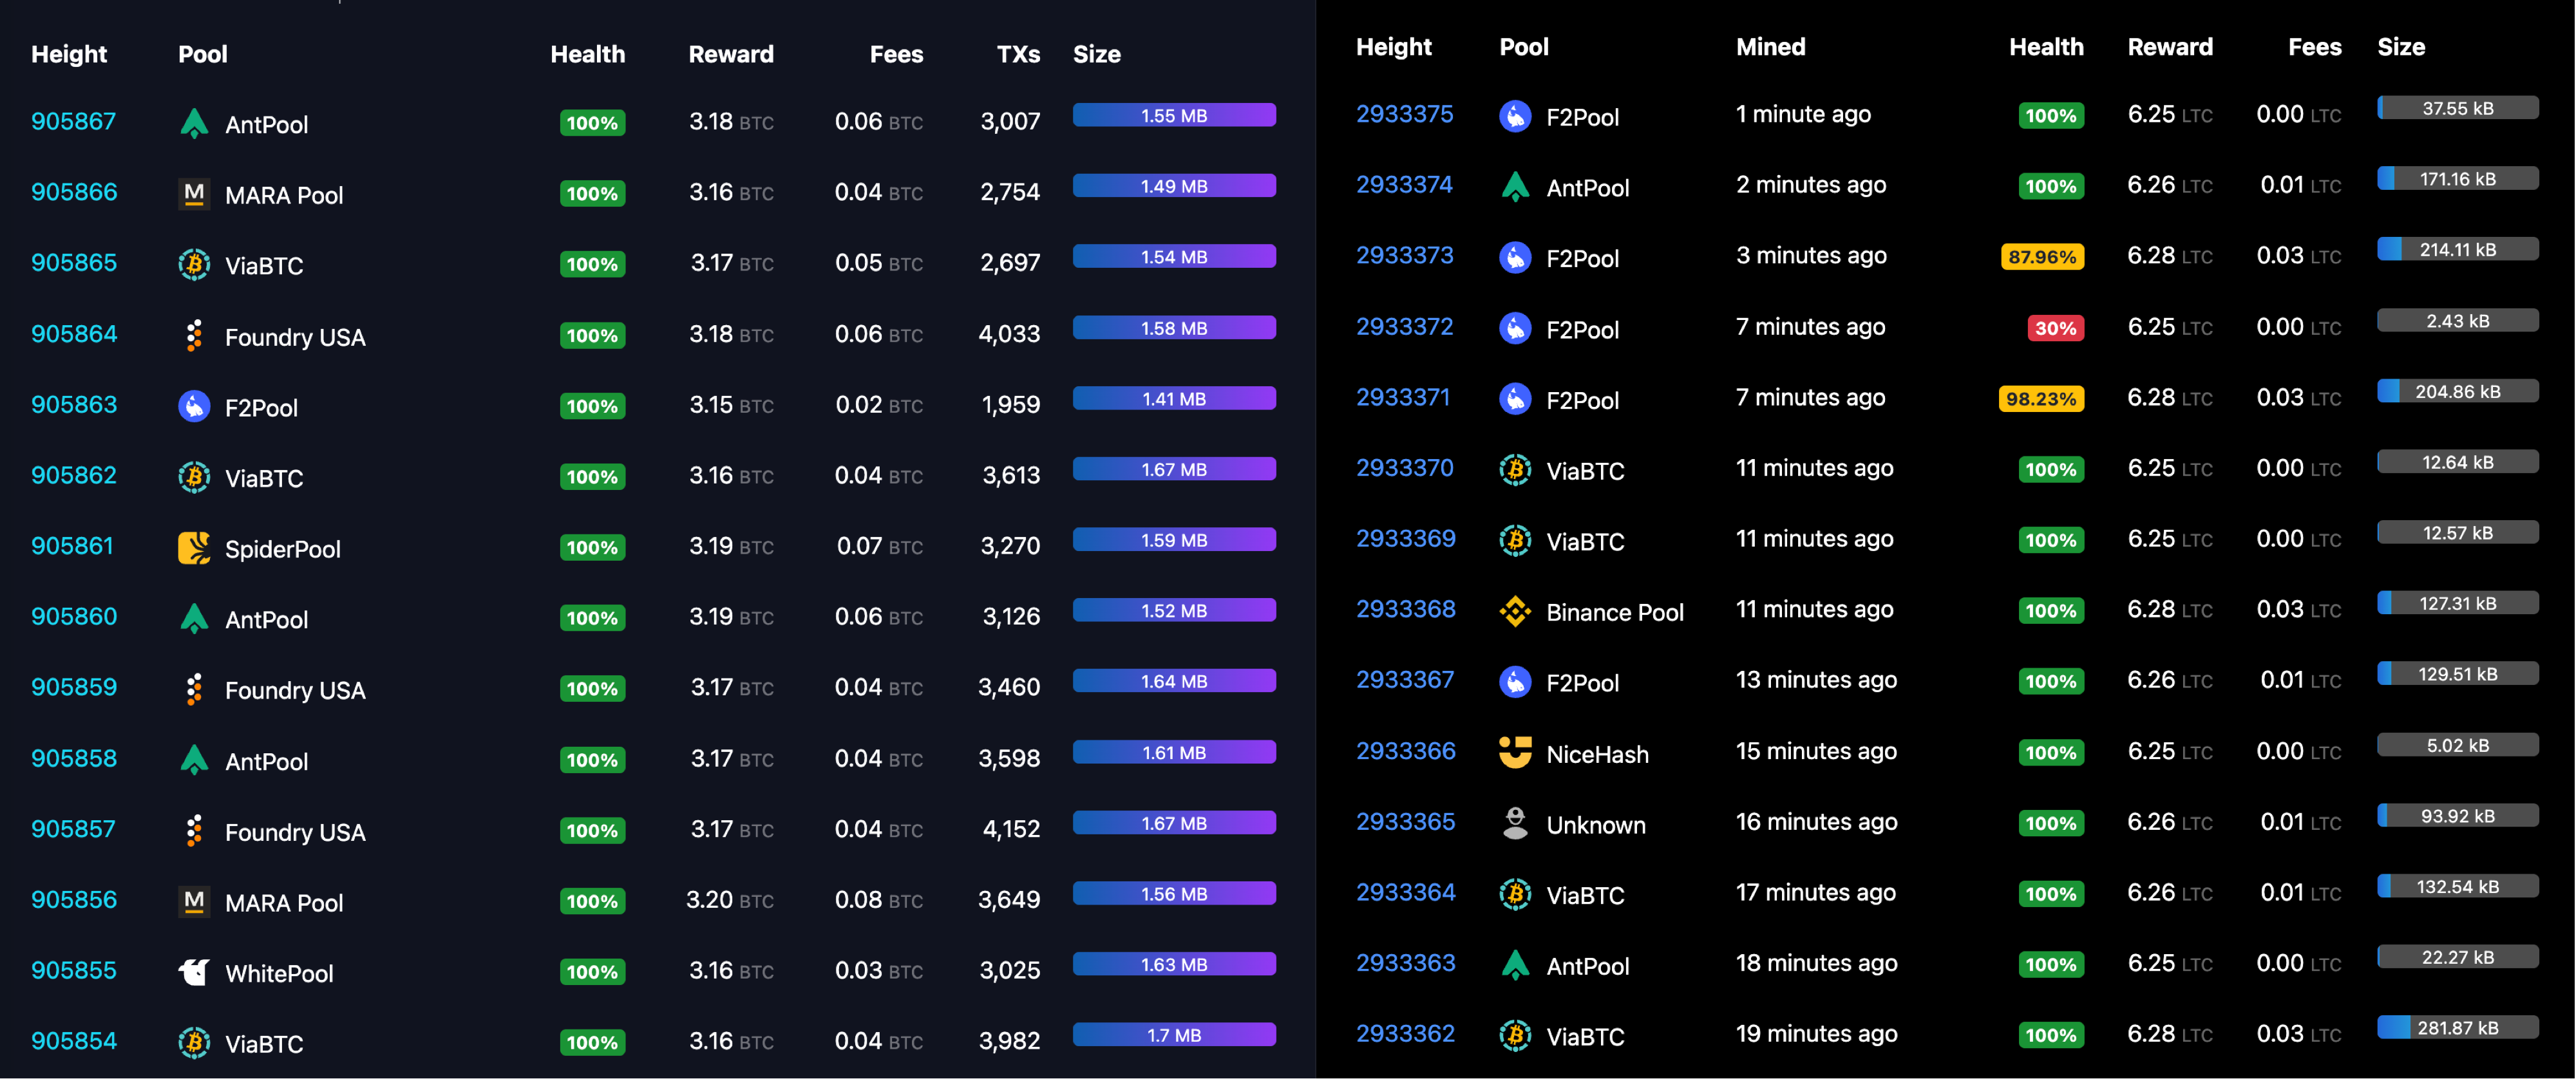Screen dimensions: 2576x1079
Task: Click the NiceHash logo beside block 2933366
Action: click(x=1515, y=752)
